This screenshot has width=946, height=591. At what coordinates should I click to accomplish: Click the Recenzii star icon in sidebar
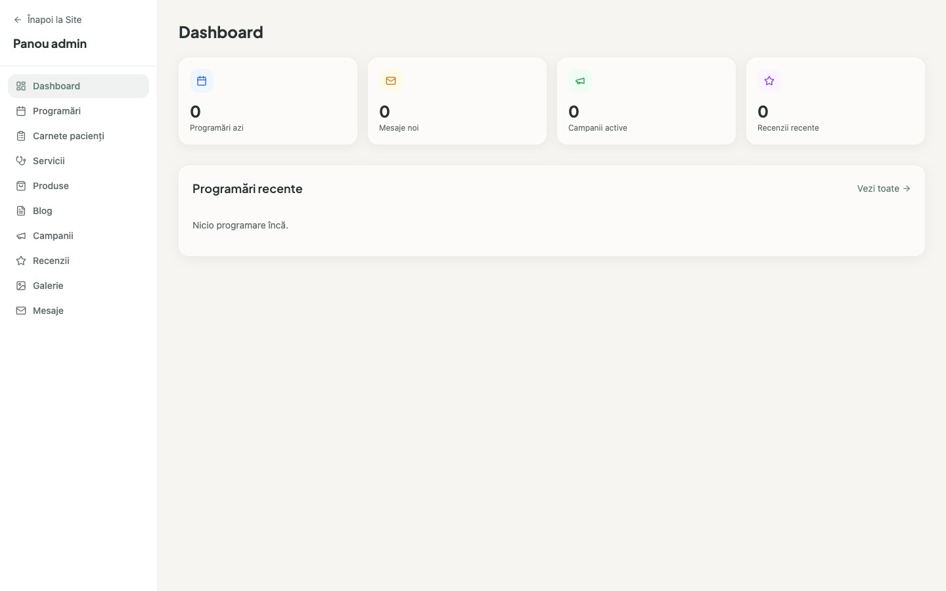coord(21,261)
